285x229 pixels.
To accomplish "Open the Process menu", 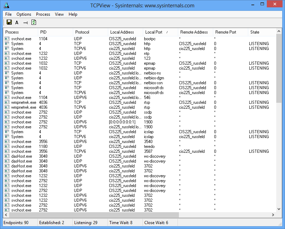I will coord(43,14).
